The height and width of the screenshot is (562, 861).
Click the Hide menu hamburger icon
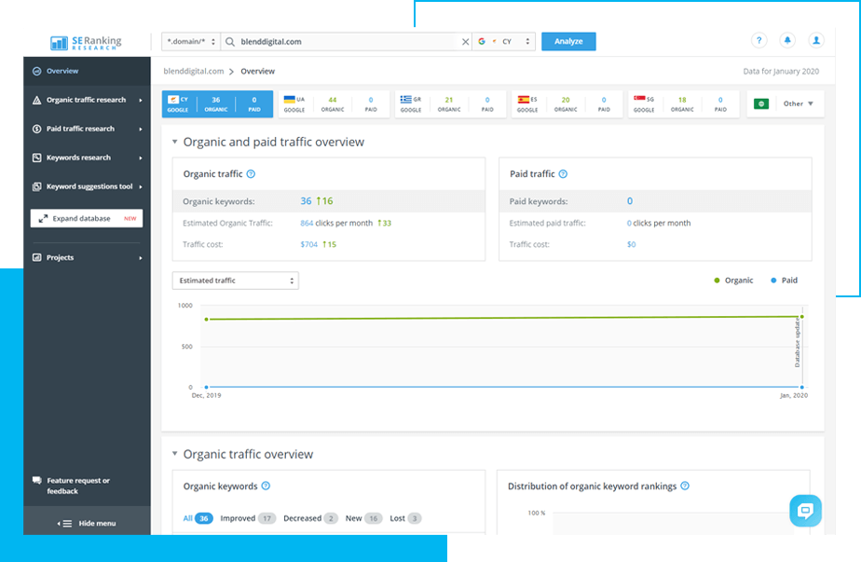65,524
